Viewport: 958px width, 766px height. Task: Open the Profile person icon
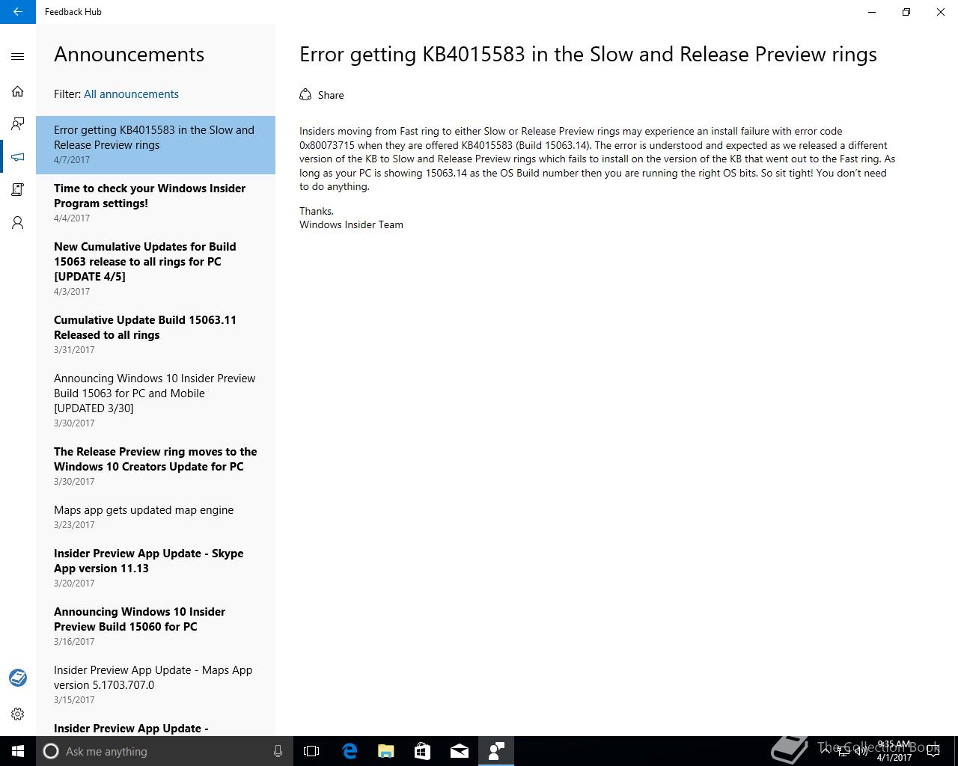[18, 223]
